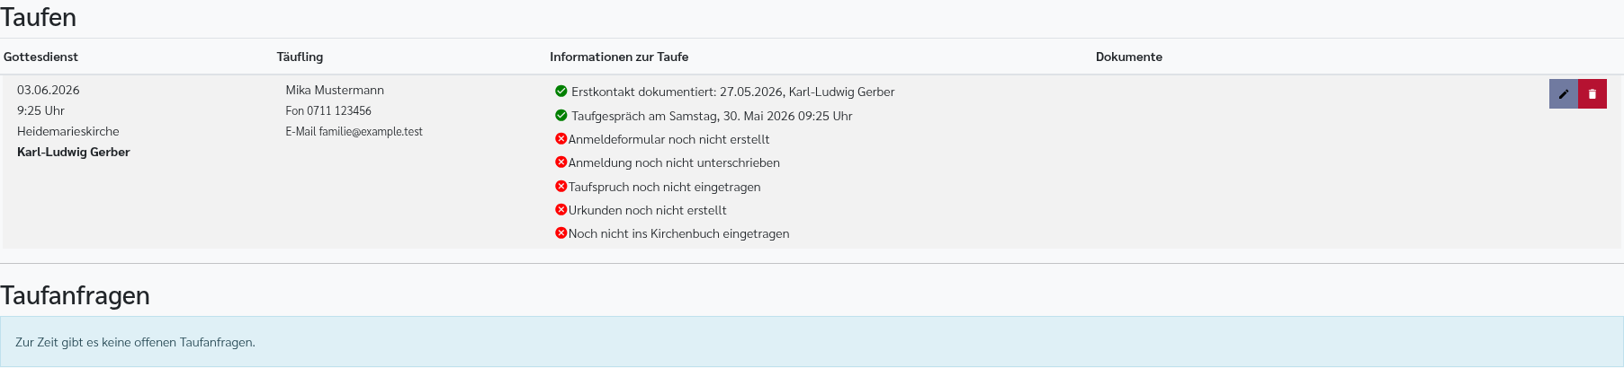
Task: Click the text Taufgespräch am Samstag, 30. Mai 2026
Action: coord(683,116)
